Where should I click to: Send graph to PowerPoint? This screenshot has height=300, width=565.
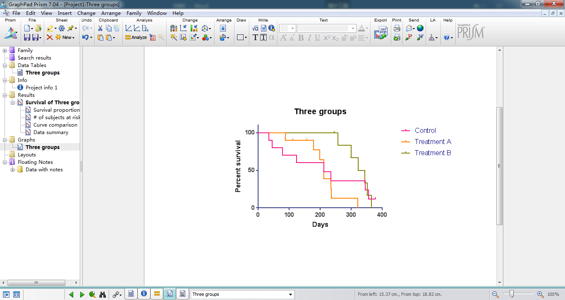pos(409,37)
